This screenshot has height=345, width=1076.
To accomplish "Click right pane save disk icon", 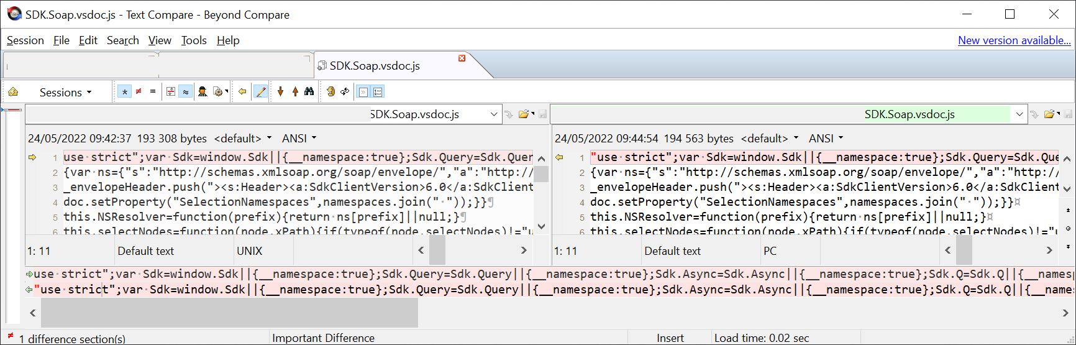I will [x=1068, y=114].
